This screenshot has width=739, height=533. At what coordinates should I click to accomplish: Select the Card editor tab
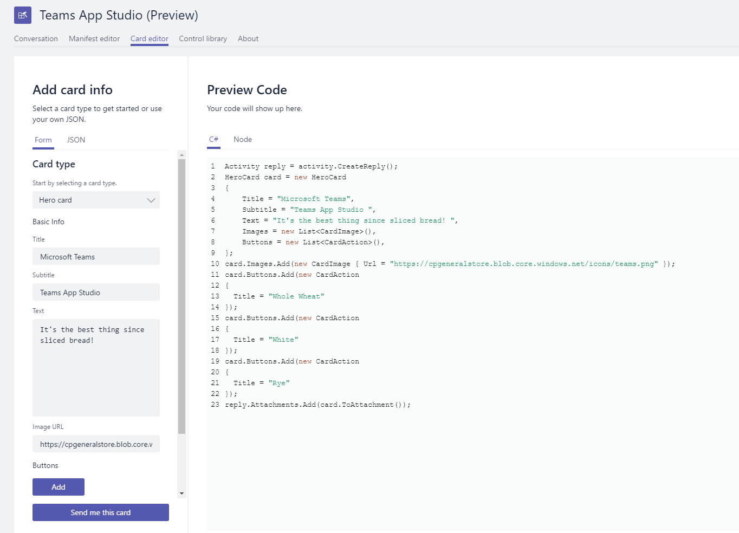[149, 38]
